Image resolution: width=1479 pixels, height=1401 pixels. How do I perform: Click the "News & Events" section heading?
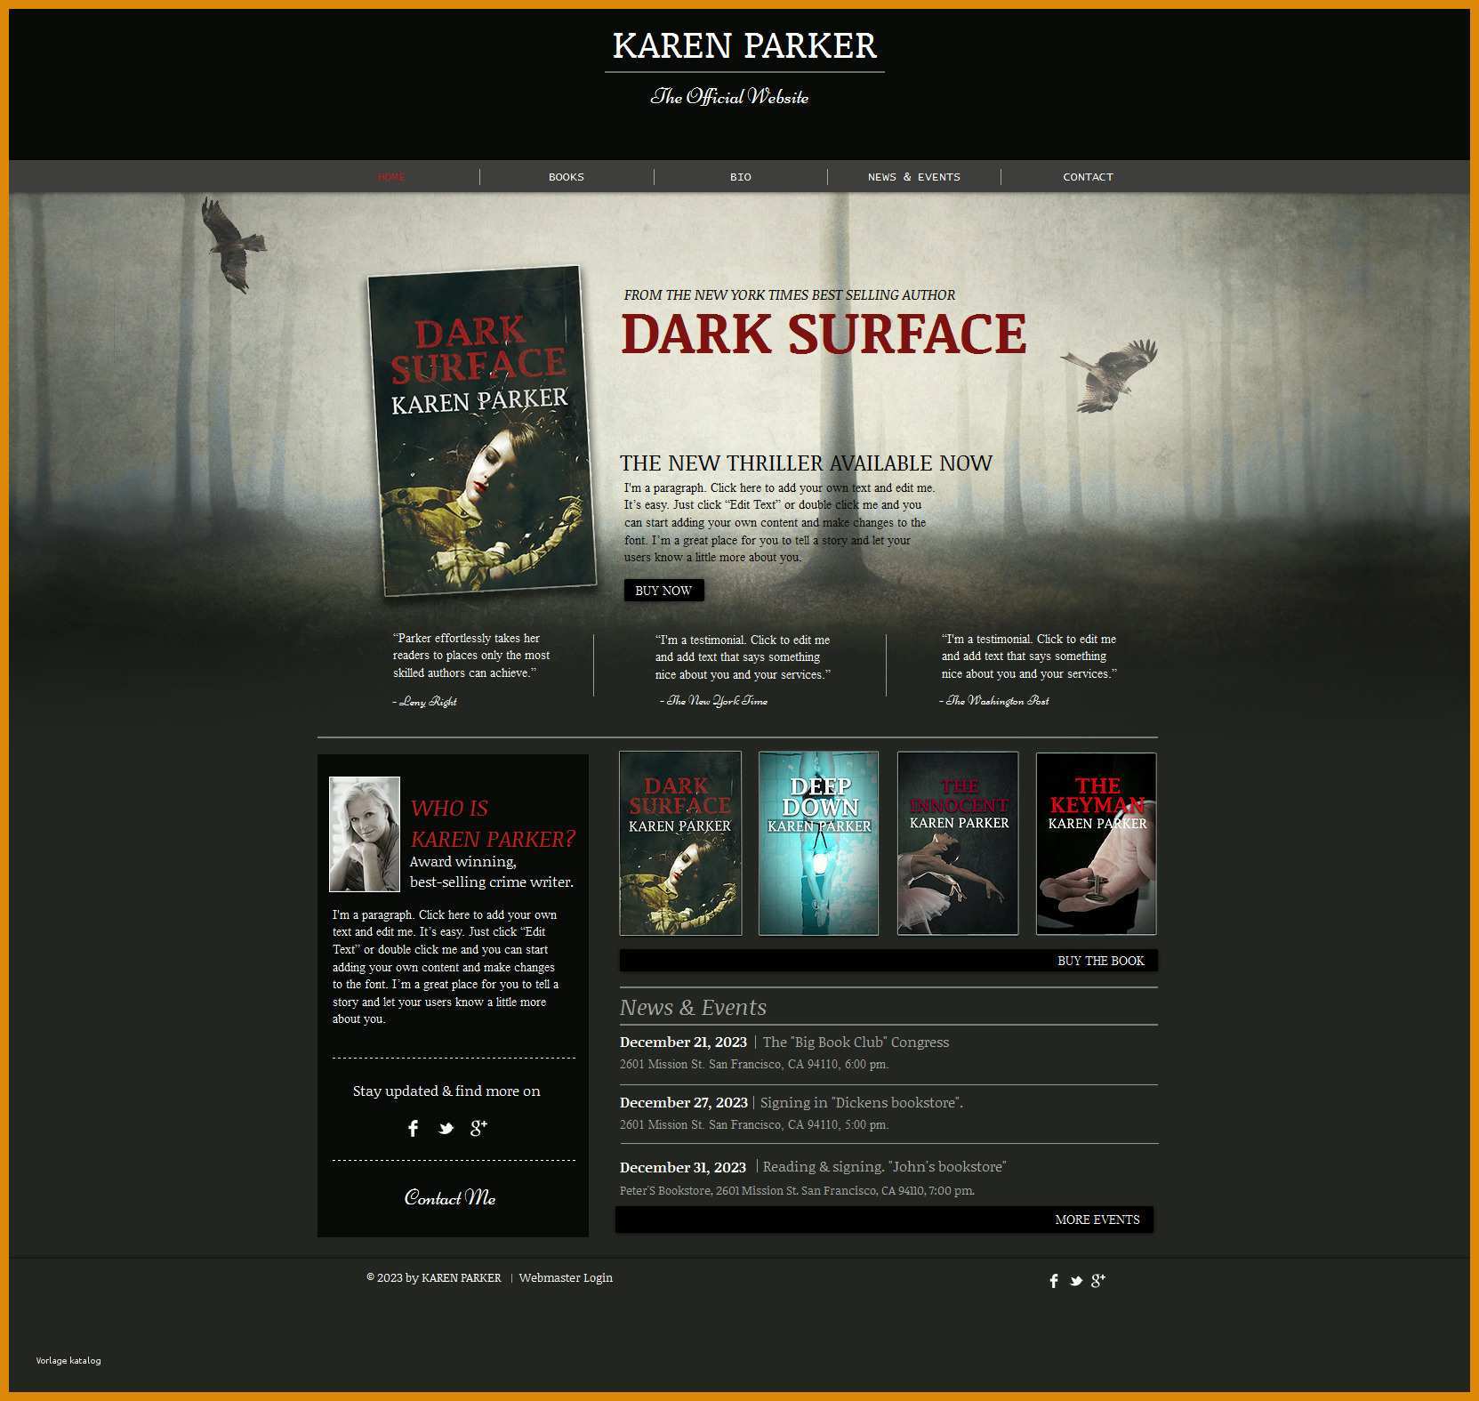point(693,1008)
